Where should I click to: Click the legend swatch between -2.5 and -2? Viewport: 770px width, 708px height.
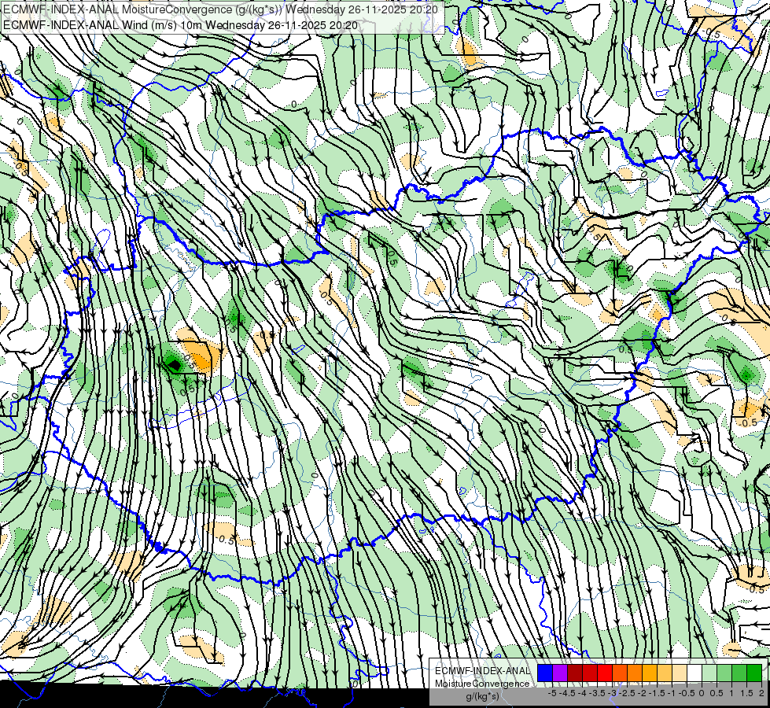coord(635,673)
